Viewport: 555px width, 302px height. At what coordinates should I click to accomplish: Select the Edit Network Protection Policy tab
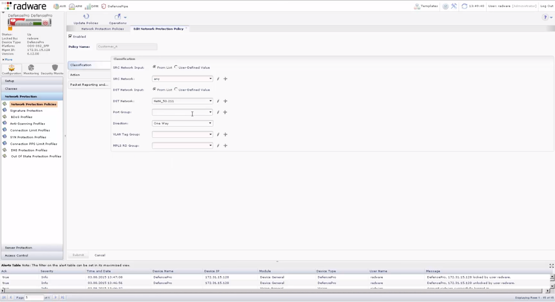point(158,29)
